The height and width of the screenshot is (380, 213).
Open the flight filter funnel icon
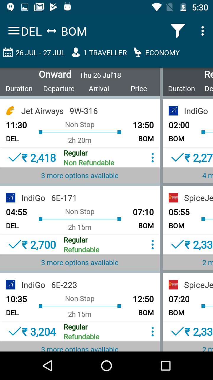[x=177, y=31]
